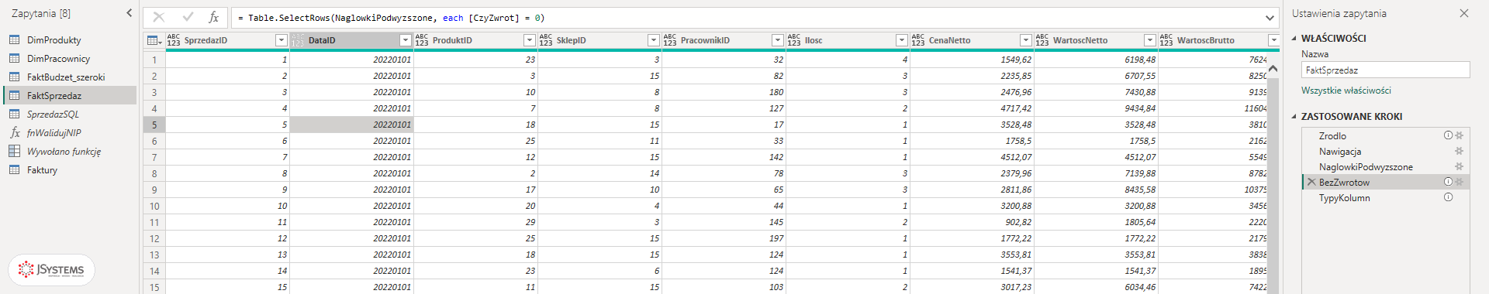The width and height of the screenshot is (1489, 294).
Task: Collapse the queries pane with the arrow
Action: click(x=129, y=13)
